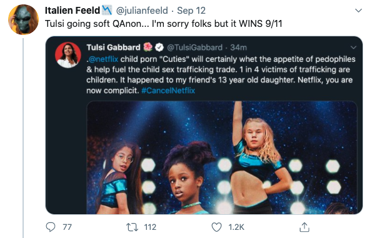
Task: Open Tulsi Gabbard's profile picture
Action: (x=68, y=55)
